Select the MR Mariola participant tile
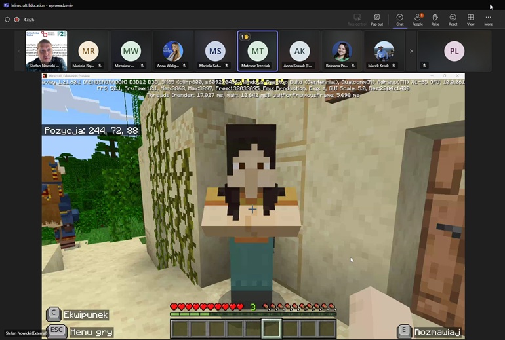Viewport: 505px width, 340px height. pos(89,51)
